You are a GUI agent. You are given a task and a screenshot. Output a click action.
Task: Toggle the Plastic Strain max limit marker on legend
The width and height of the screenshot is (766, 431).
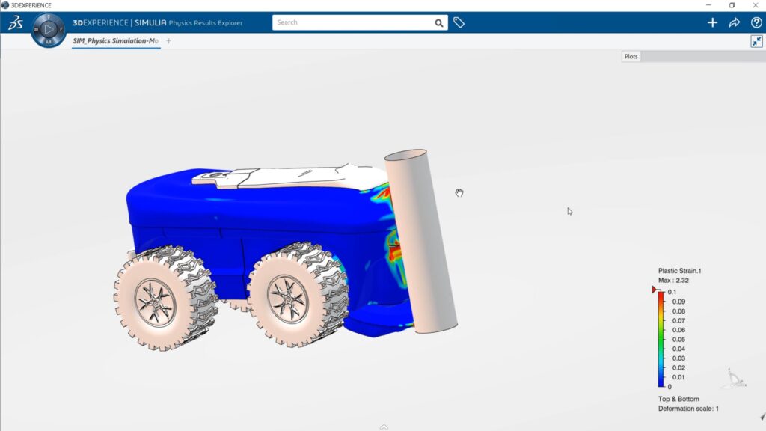pyautogui.click(x=652, y=288)
